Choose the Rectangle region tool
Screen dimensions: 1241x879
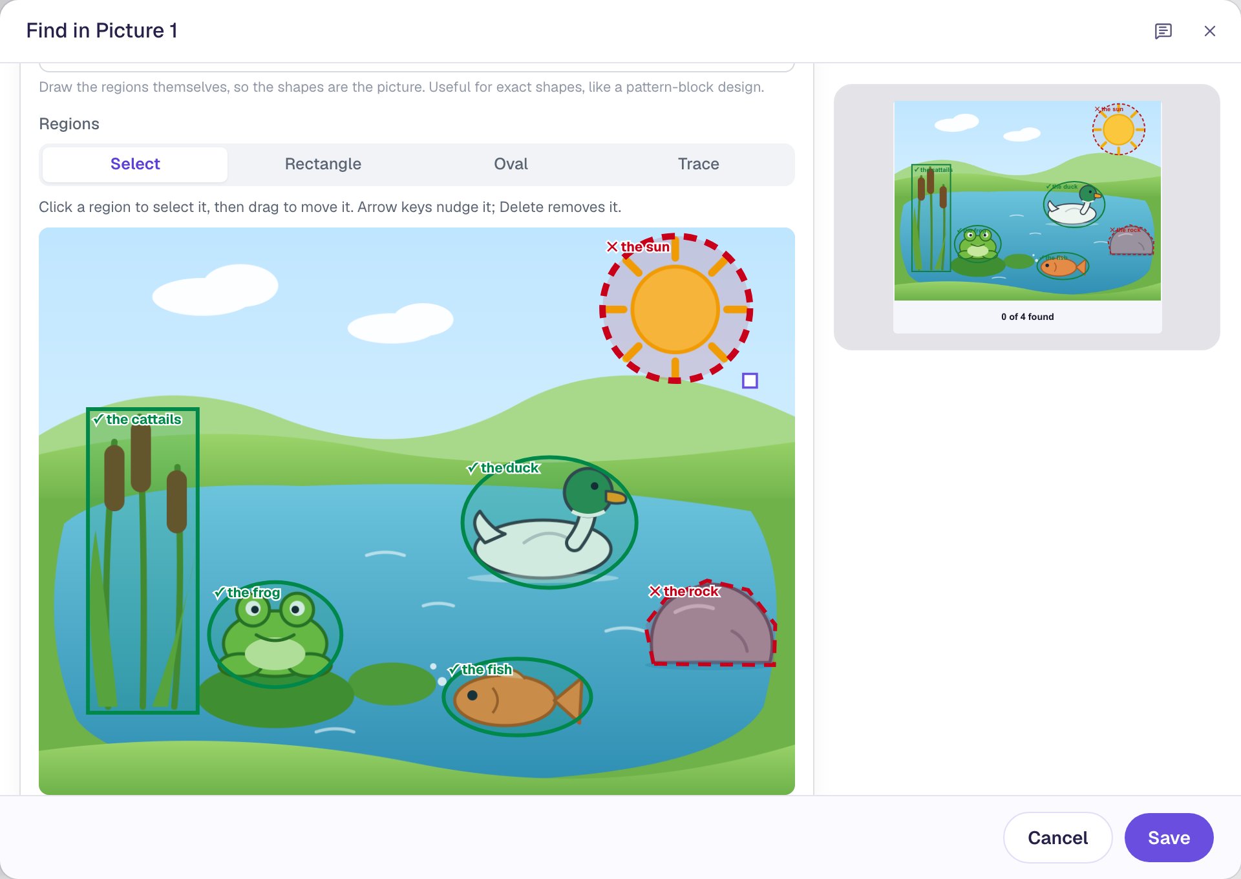[x=323, y=164]
